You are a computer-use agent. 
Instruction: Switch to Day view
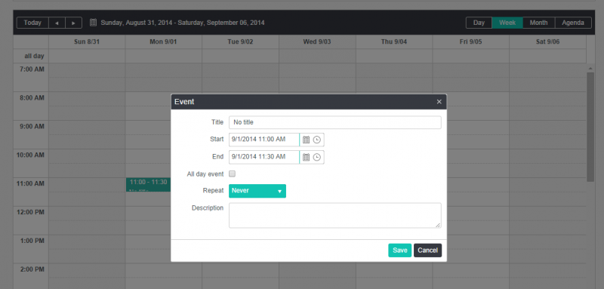[x=479, y=23]
